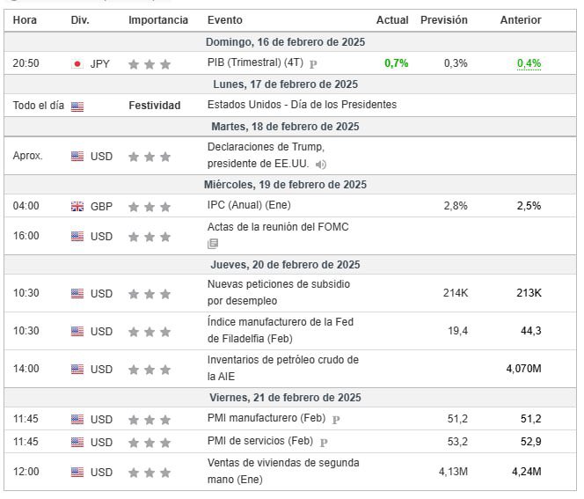The image size is (584, 499).
Task: Open the IPC (Anual) (Ene) event
Action: pos(249,204)
